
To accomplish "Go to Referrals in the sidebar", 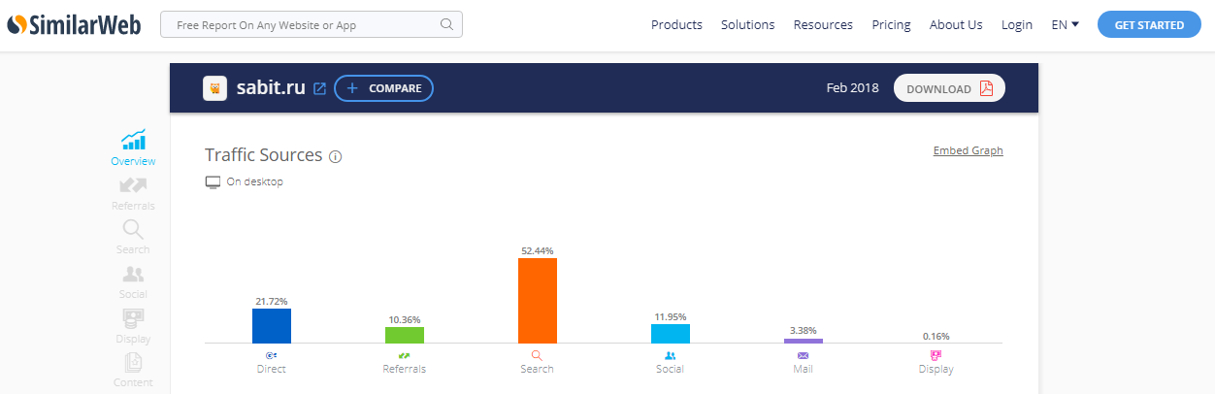I will [133, 185].
